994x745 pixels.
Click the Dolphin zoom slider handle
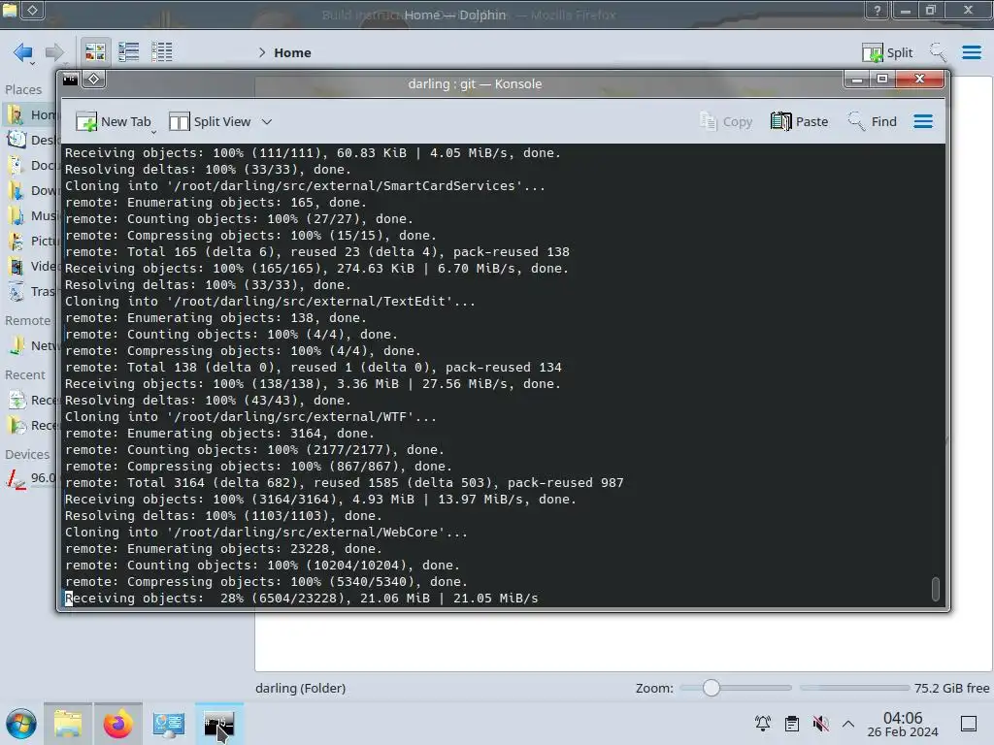[x=712, y=688]
